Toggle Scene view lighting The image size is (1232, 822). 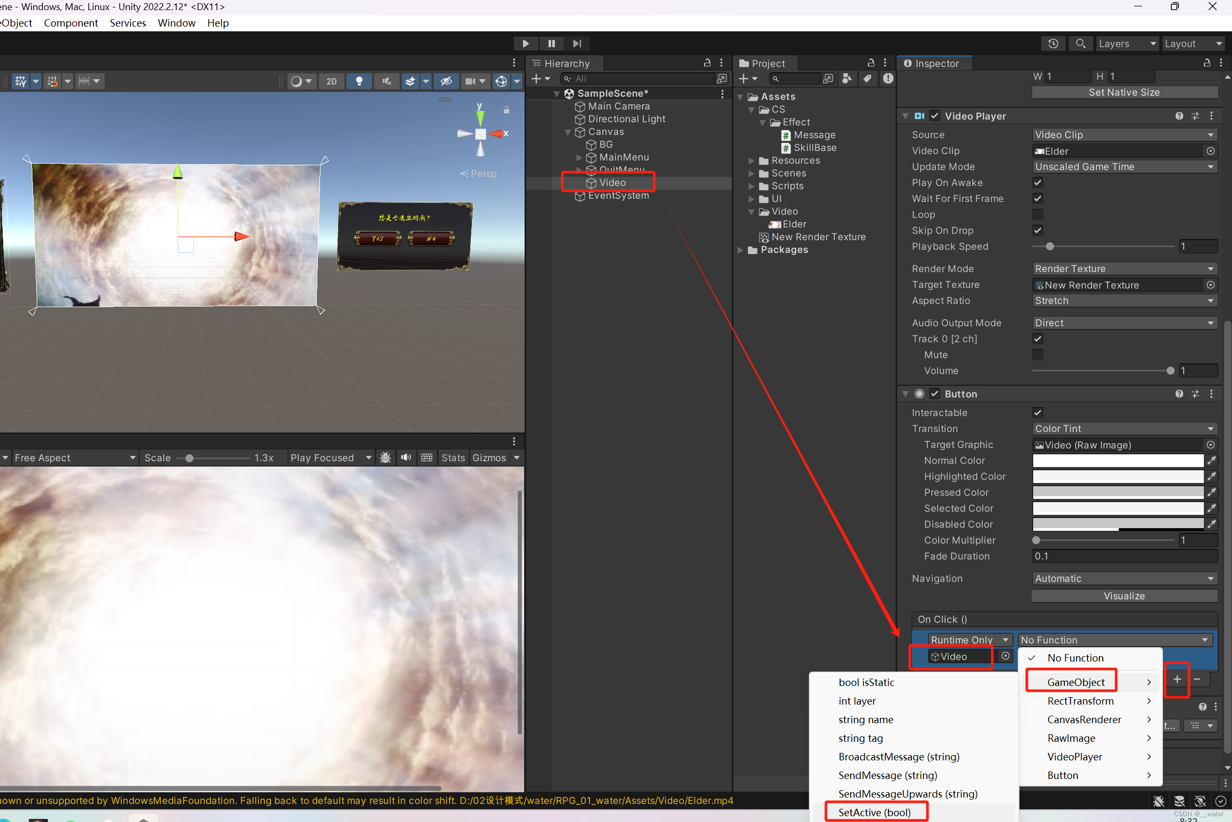coord(359,81)
